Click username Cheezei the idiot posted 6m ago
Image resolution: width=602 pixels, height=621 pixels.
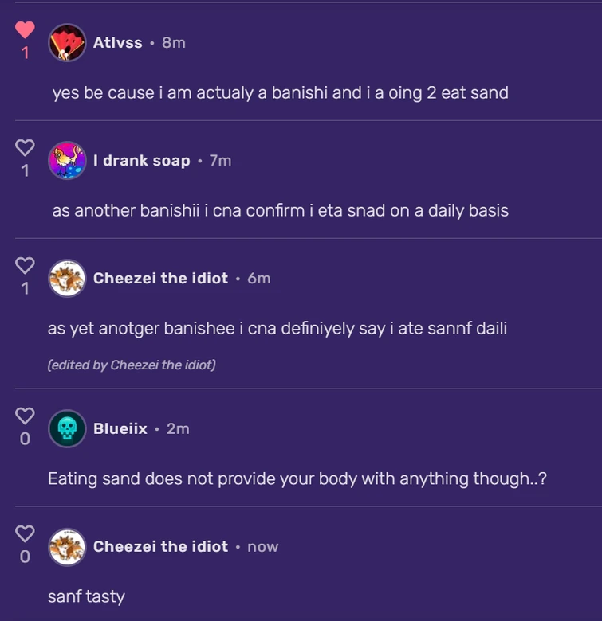coord(160,279)
